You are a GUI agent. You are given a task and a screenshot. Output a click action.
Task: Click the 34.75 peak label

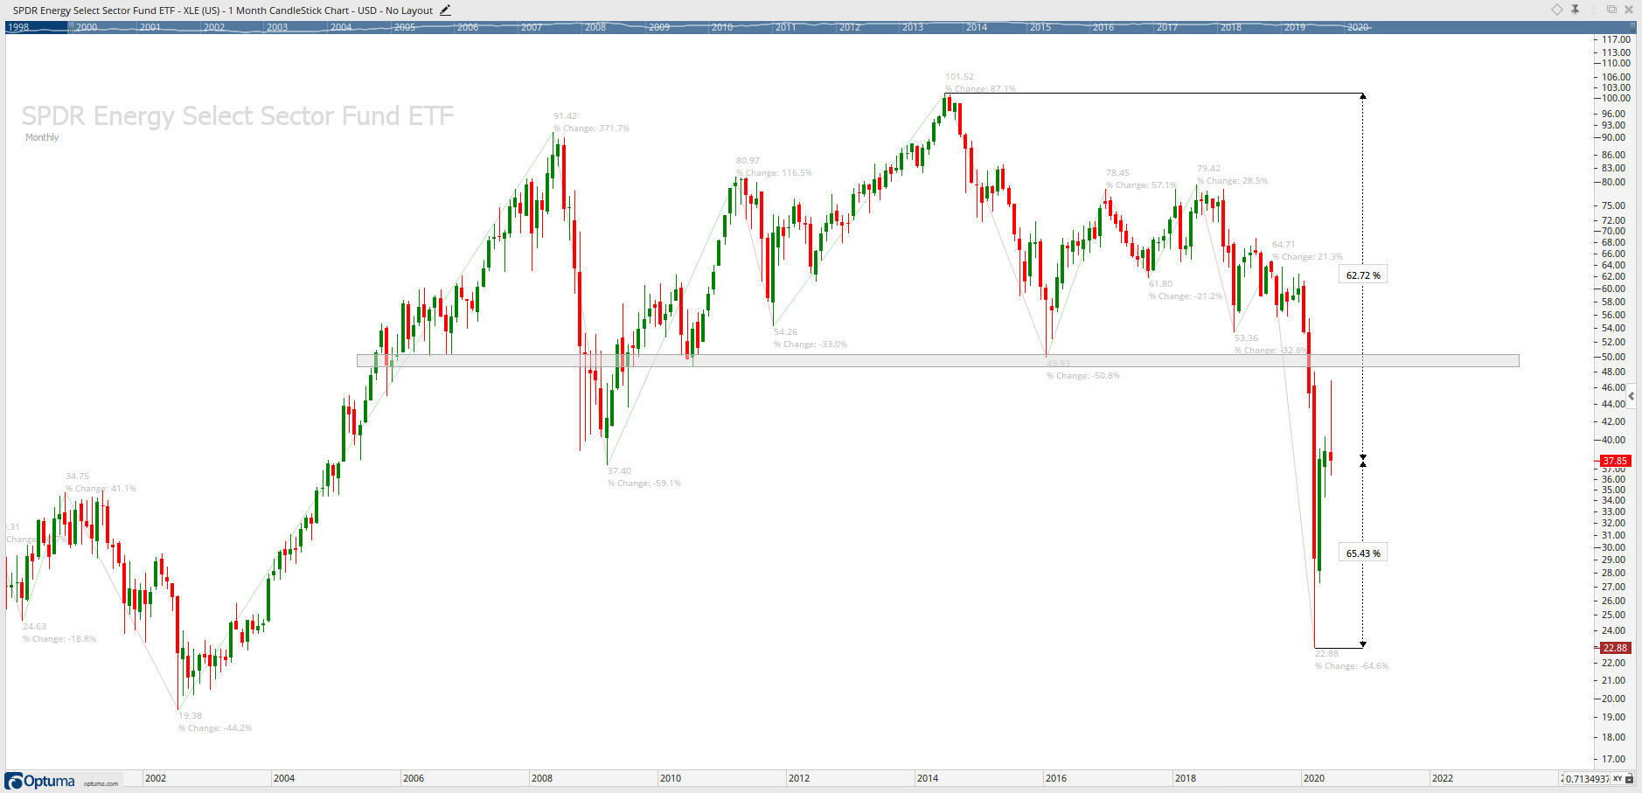[x=77, y=476]
